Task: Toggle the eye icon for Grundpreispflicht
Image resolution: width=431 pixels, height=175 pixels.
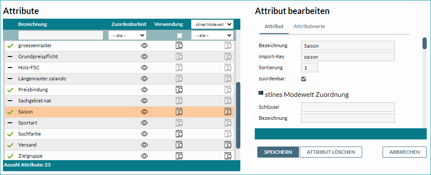Action: [x=144, y=56]
